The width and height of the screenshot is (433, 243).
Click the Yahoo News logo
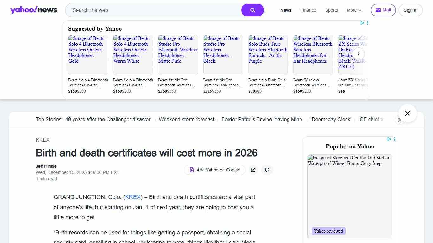34,10
